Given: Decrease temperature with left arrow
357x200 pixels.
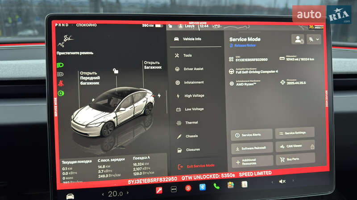Looking at the screenshot, I should 103,194.
